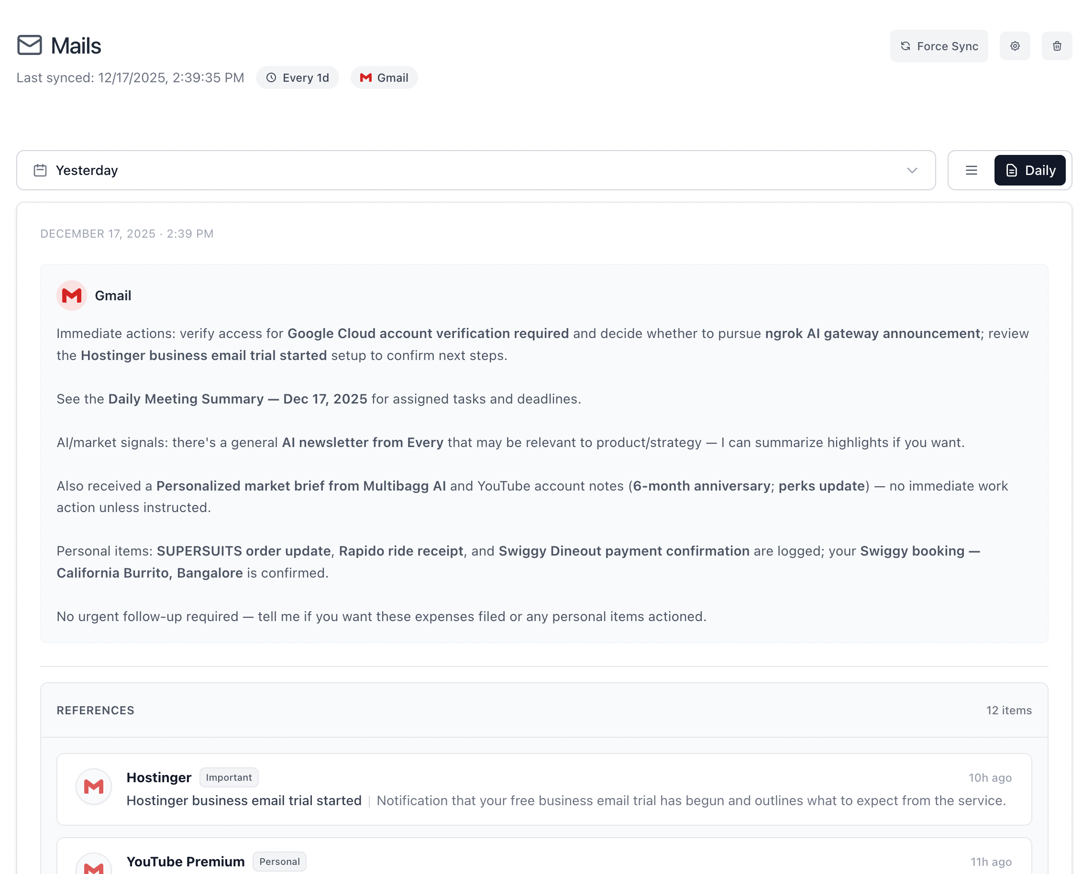1083x874 pixels.
Task: Click the calendar icon beside Yesterday
Action: point(40,170)
